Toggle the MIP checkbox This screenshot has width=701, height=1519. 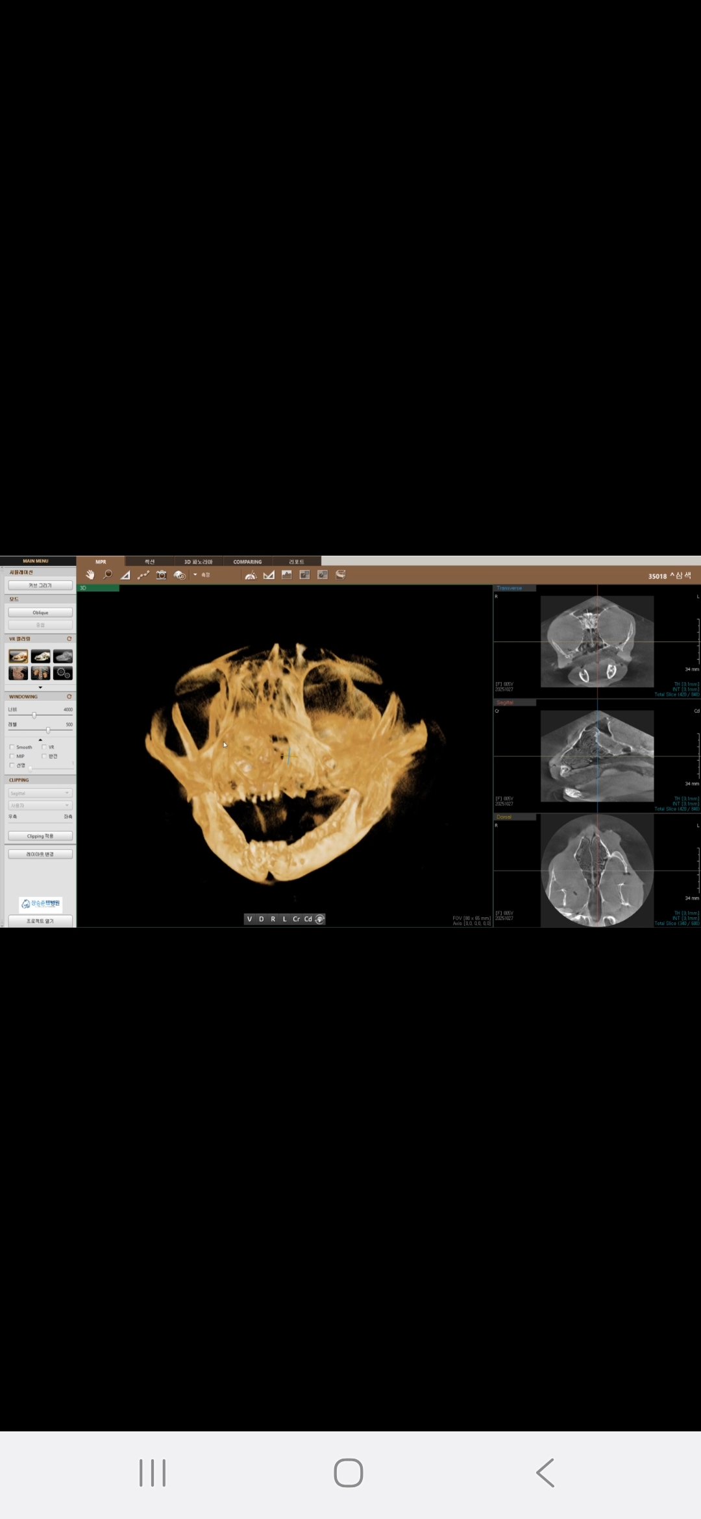[x=12, y=756]
